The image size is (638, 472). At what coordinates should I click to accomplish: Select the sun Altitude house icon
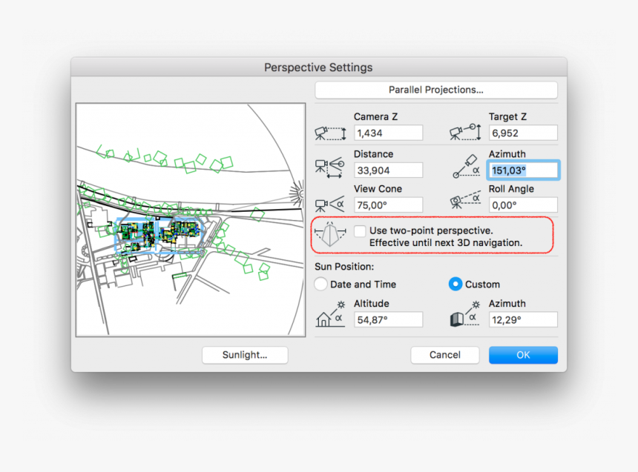tap(330, 317)
